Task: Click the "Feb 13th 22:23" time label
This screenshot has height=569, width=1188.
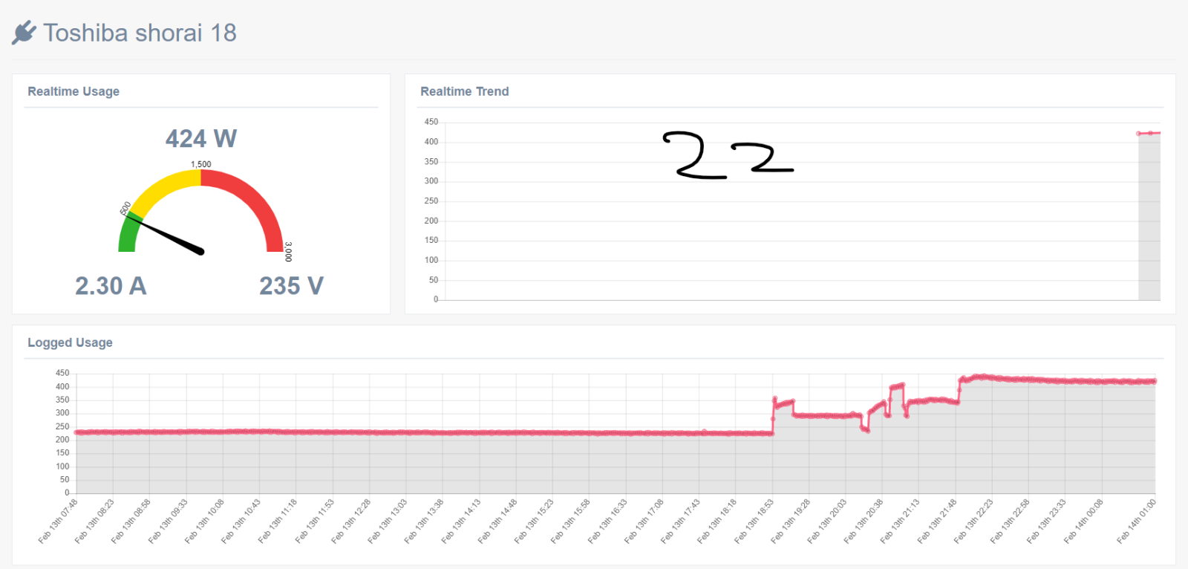Action: pos(973,521)
